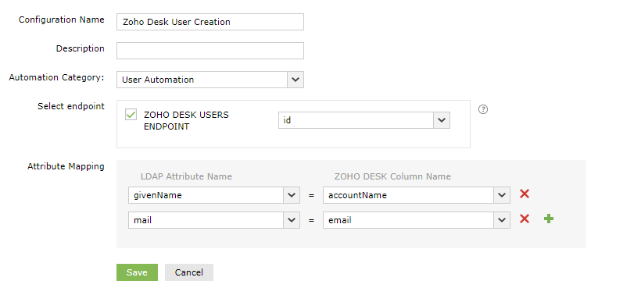Remove the givenName to accountName mapping row
The width and height of the screenshot is (634, 288).
click(x=525, y=194)
